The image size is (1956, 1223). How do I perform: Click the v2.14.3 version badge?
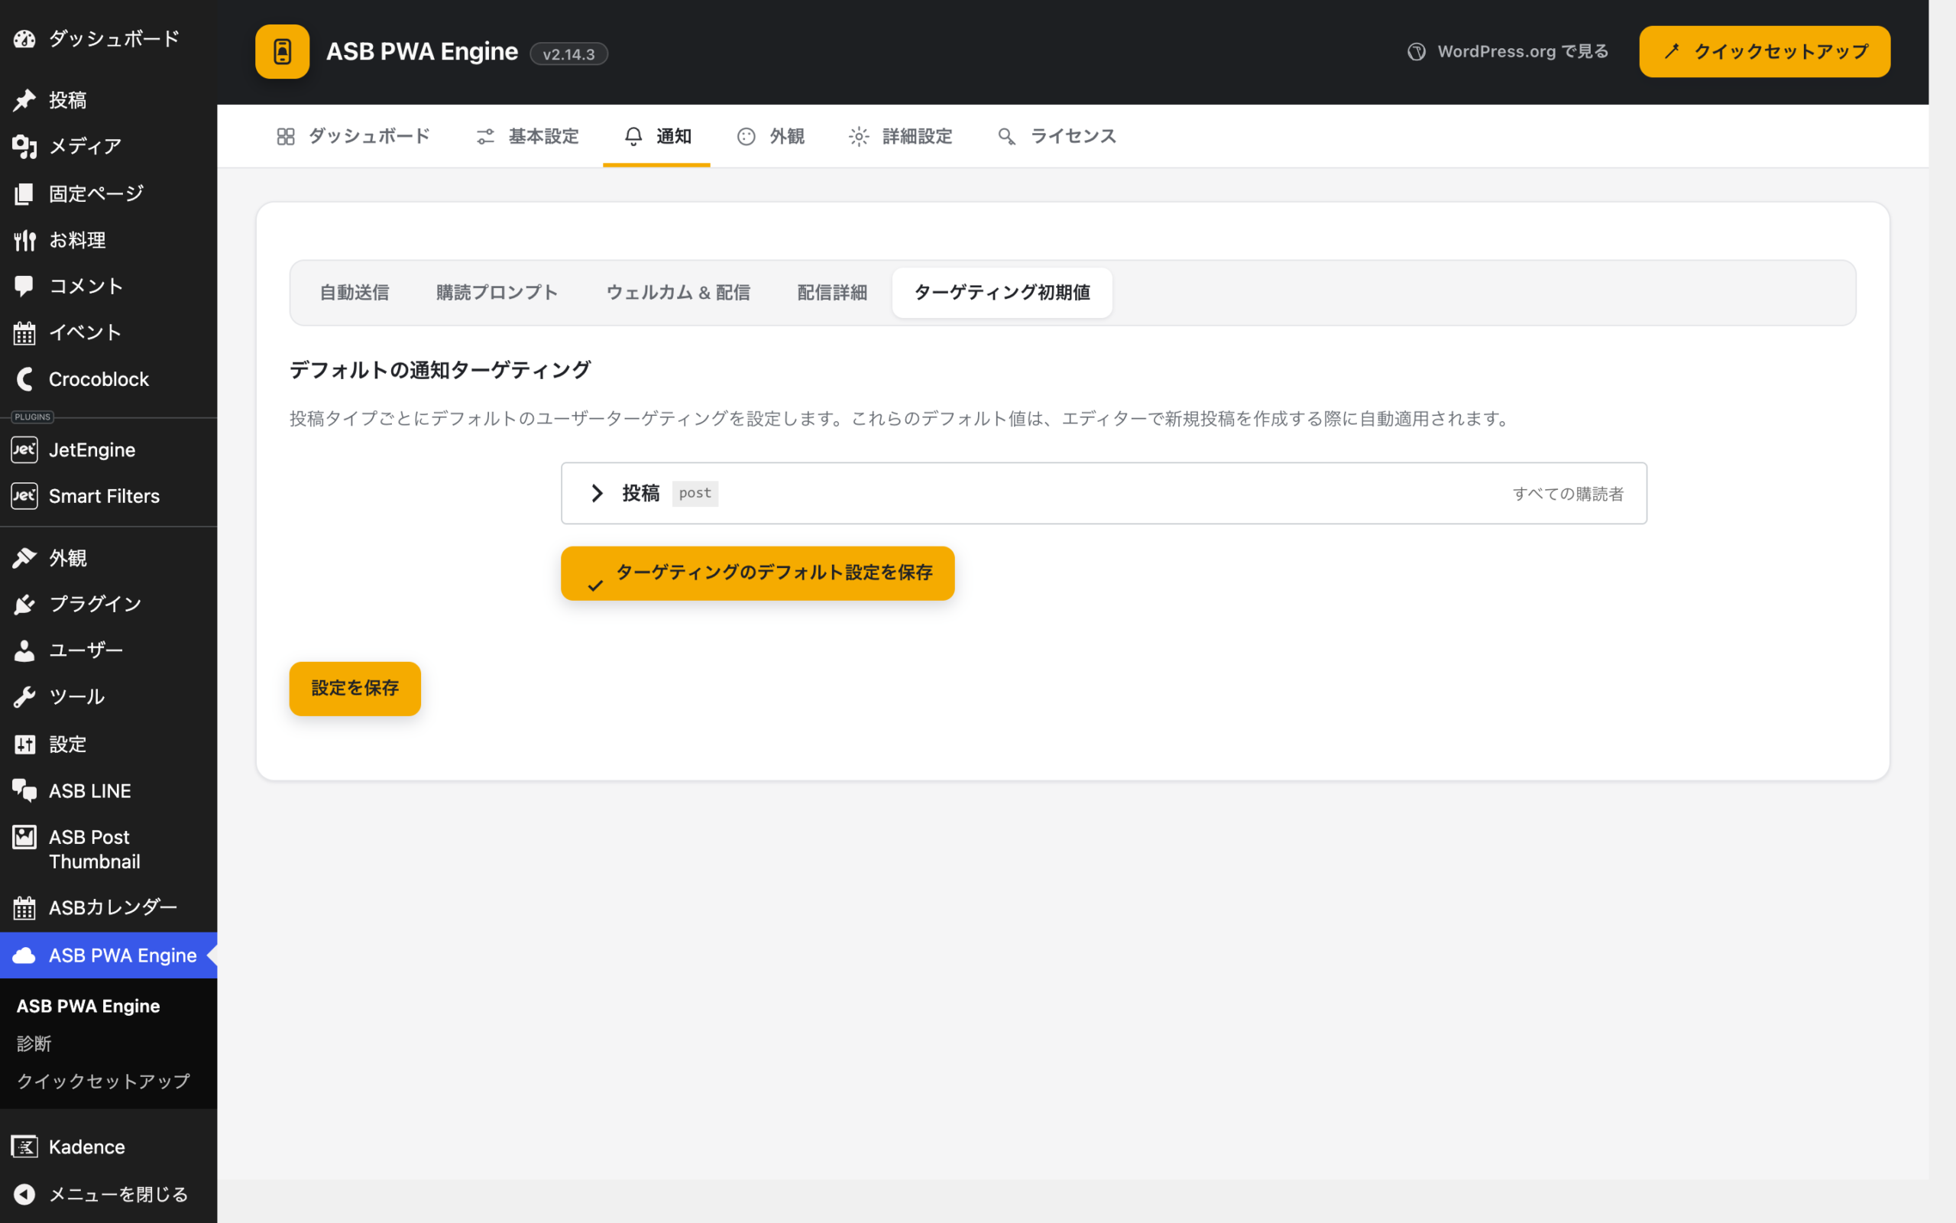[569, 54]
